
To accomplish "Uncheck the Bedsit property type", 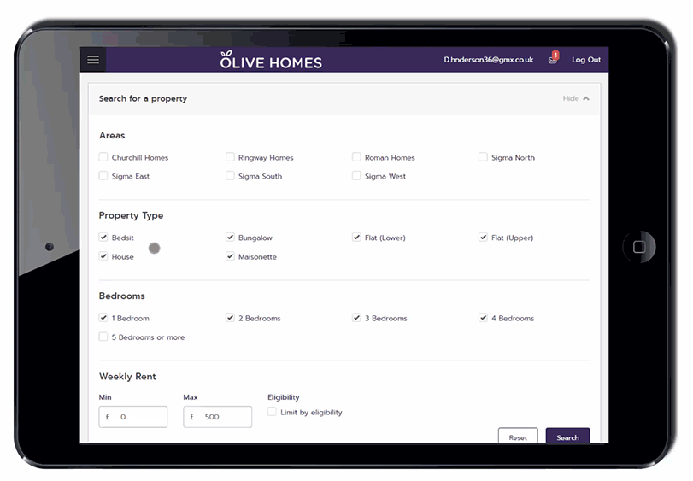I will (103, 238).
